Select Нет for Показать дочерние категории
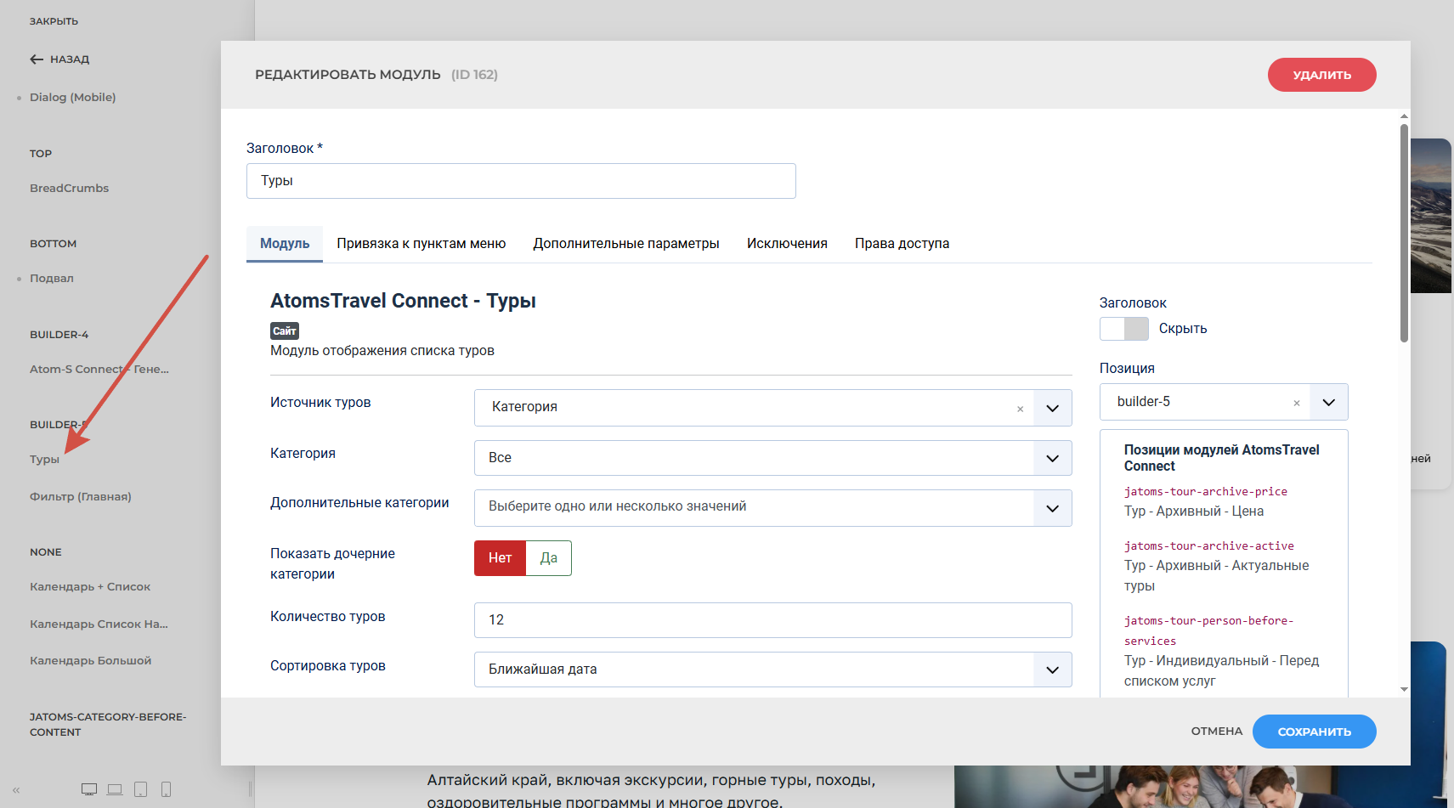This screenshot has width=1454, height=808. coord(500,558)
